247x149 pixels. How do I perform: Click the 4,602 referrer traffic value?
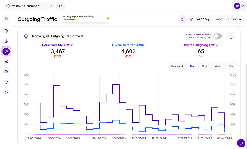(x=128, y=51)
